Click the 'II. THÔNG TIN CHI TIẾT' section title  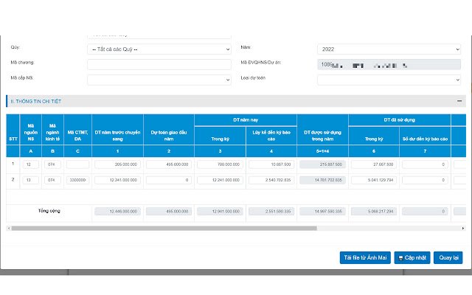point(36,102)
